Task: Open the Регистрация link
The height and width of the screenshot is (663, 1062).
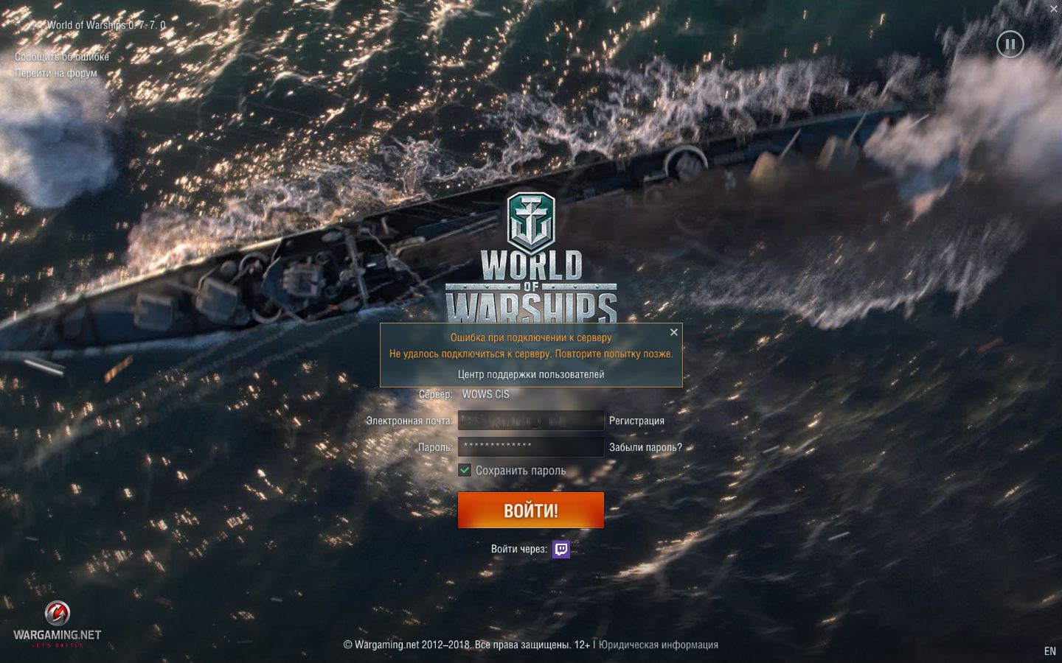Action: click(x=636, y=421)
